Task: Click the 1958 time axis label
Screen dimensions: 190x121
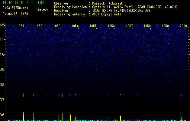Action: 147,26
